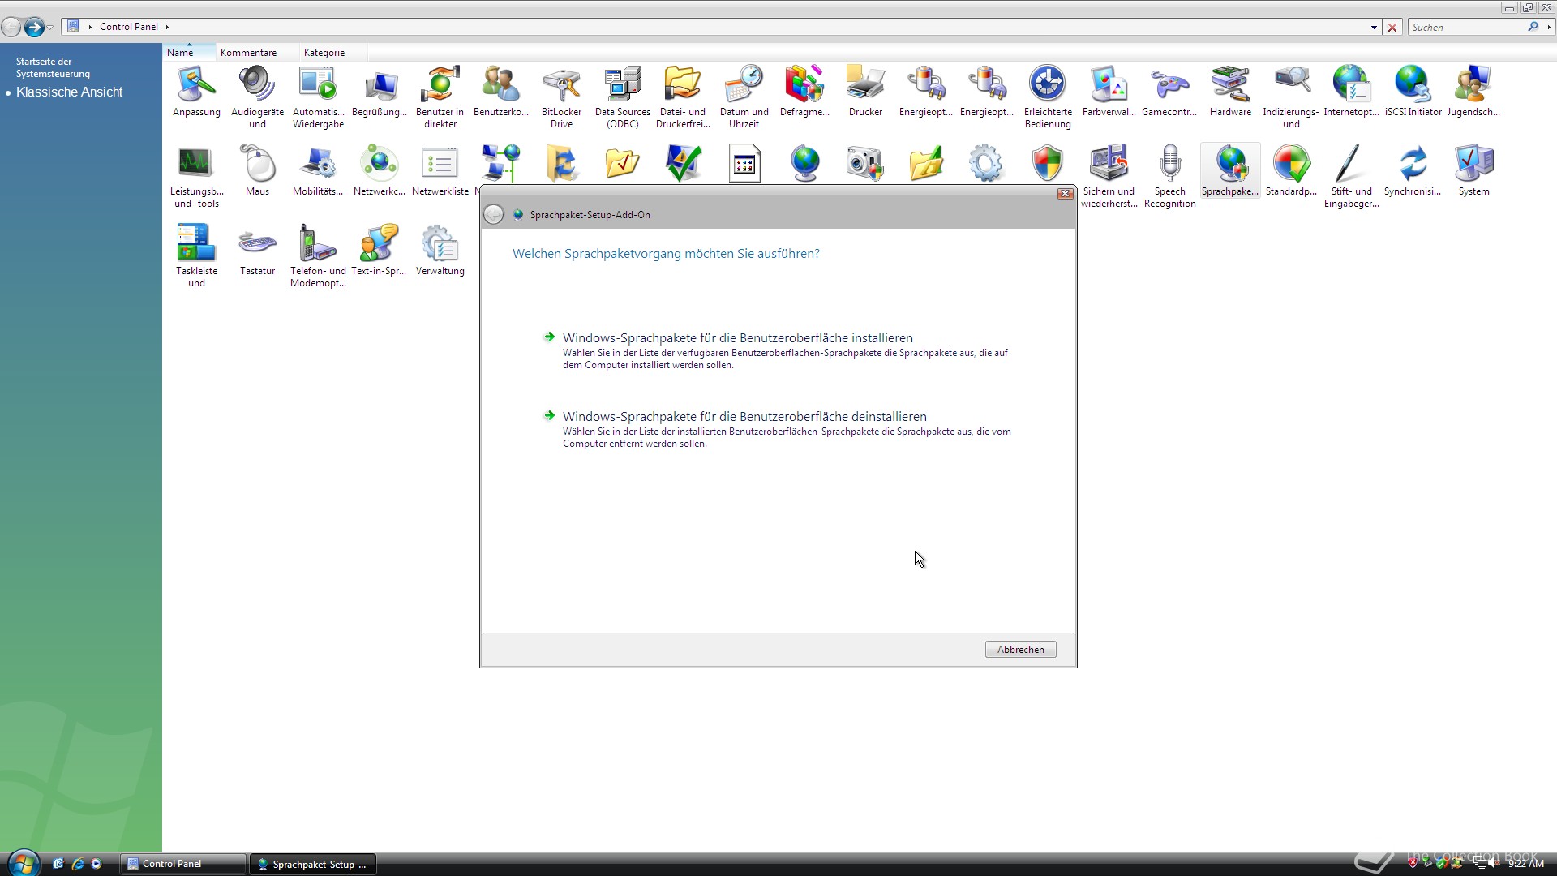Open the Hardware icon

pyautogui.click(x=1230, y=92)
